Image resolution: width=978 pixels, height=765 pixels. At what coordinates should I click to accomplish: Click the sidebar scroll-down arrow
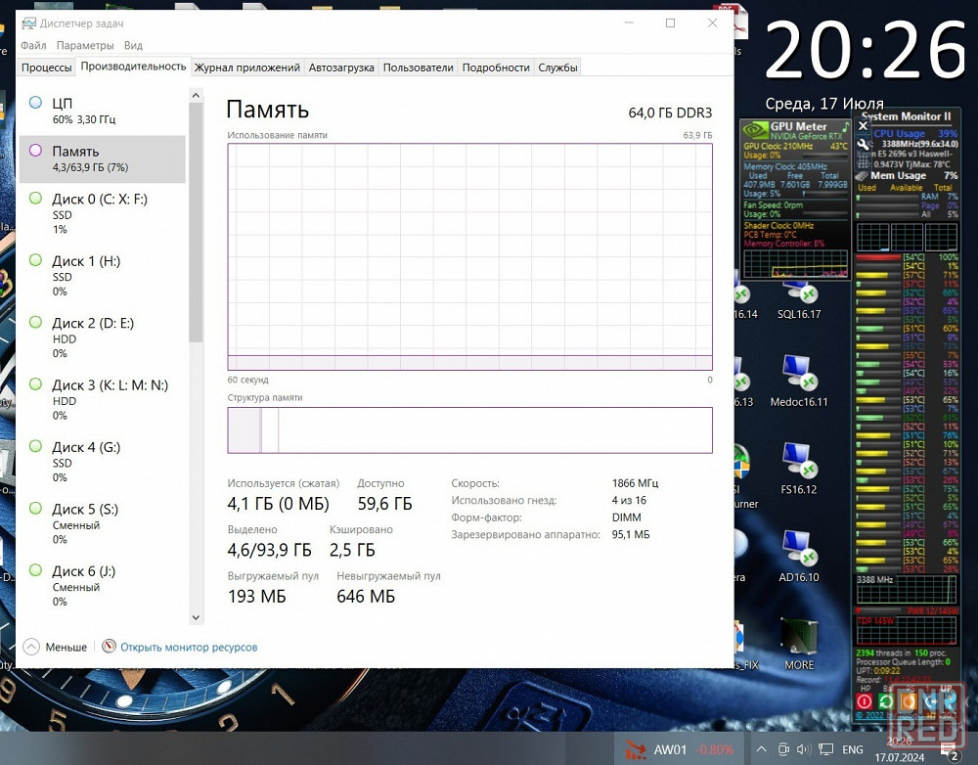[196, 617]
